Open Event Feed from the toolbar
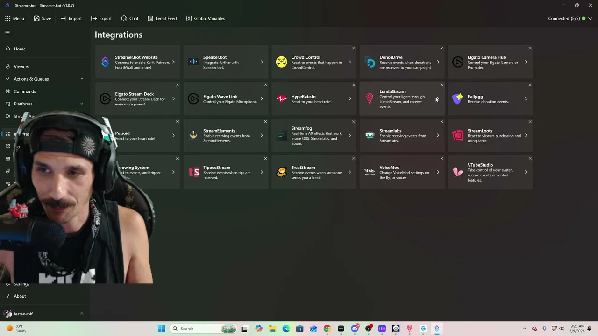 pos(162,18)
